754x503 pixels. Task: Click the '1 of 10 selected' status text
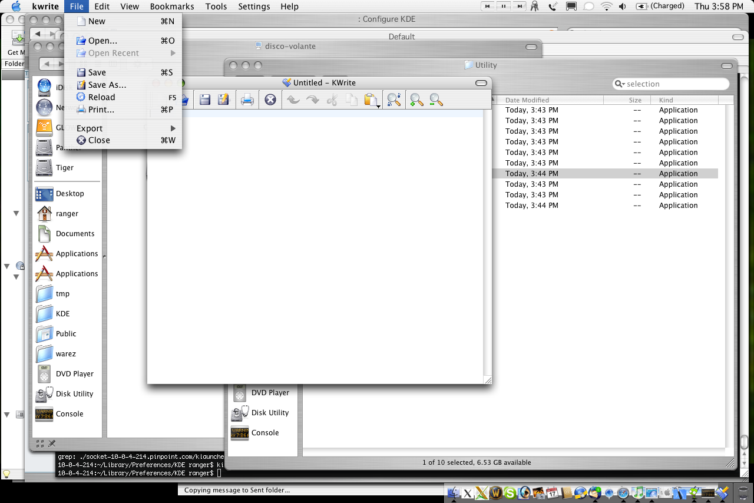tap(477, 463)
